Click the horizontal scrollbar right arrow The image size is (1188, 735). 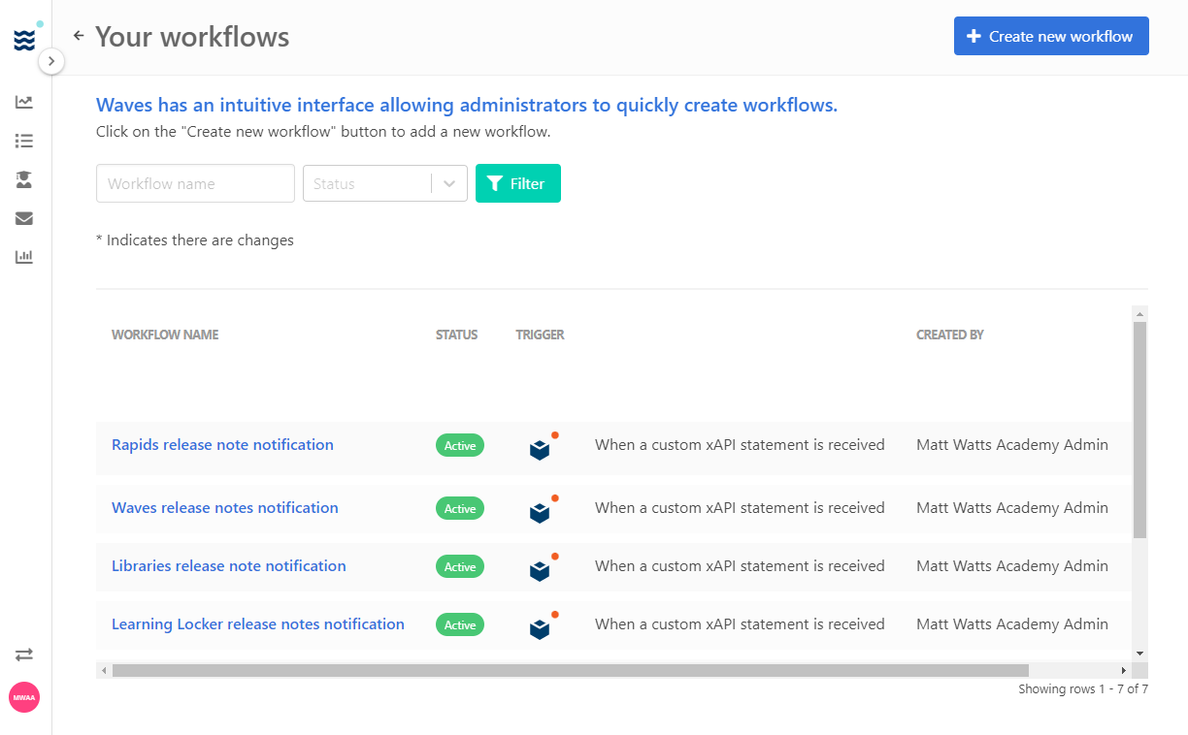coord(1124,670)
